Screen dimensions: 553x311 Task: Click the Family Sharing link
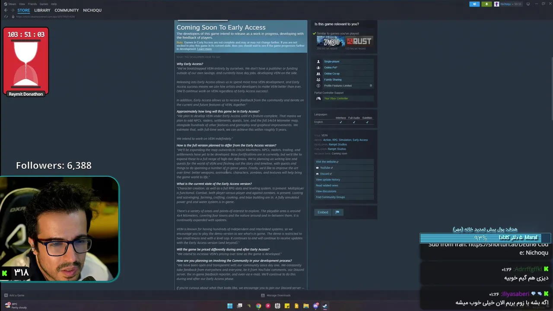click(x=333, y=79)
